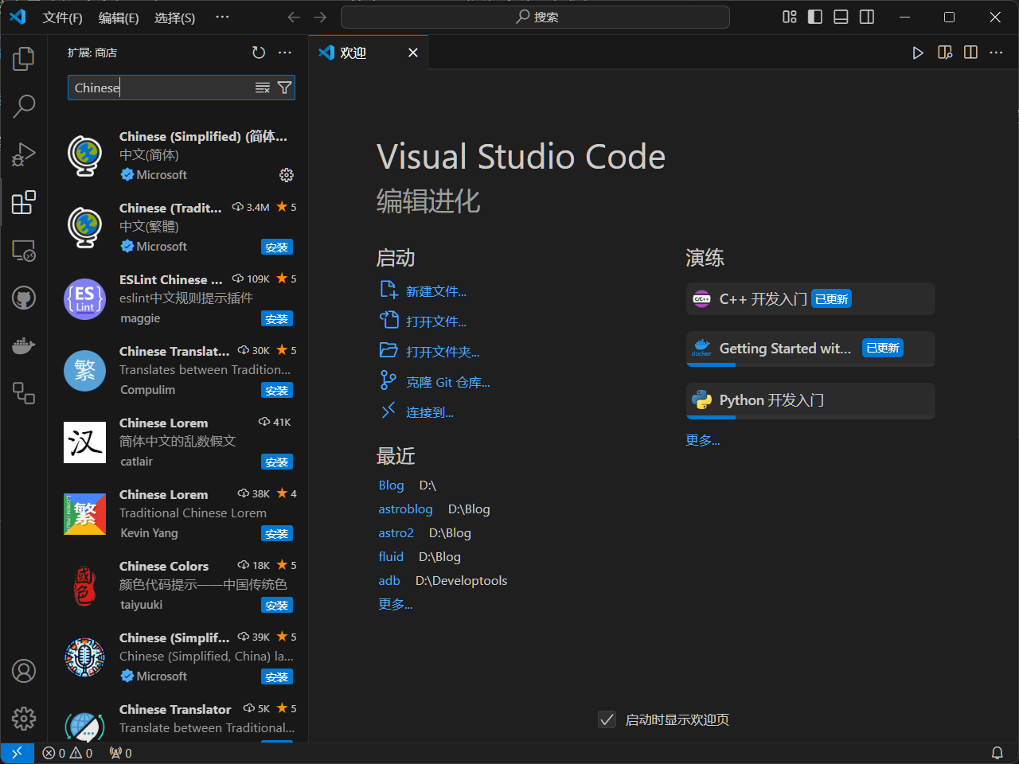Install ESLint Chinese Rules extension
The height and width of the screenshot is (764, 1019).
tap(277, 319)
